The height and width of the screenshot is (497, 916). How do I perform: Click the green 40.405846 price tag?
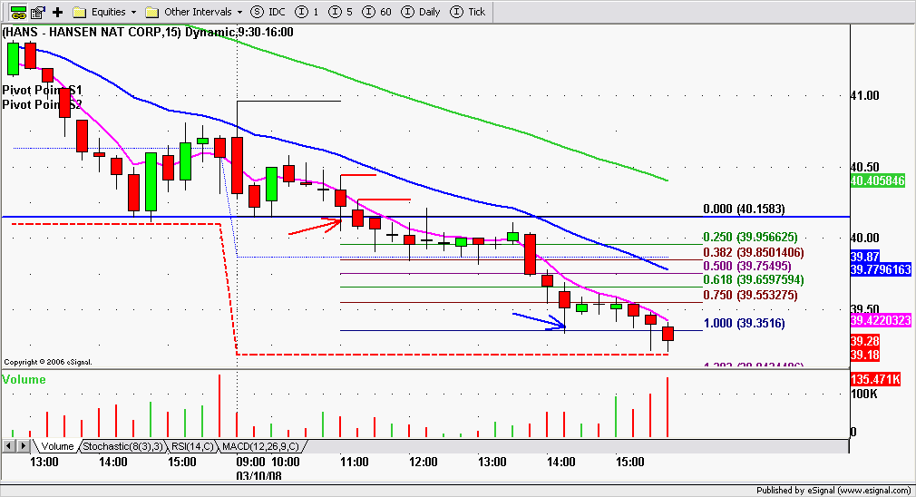[877, 181]
